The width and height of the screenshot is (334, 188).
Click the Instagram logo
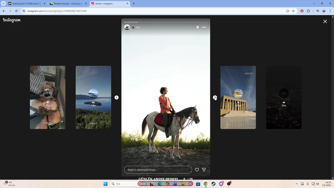[x=12, y=20]
